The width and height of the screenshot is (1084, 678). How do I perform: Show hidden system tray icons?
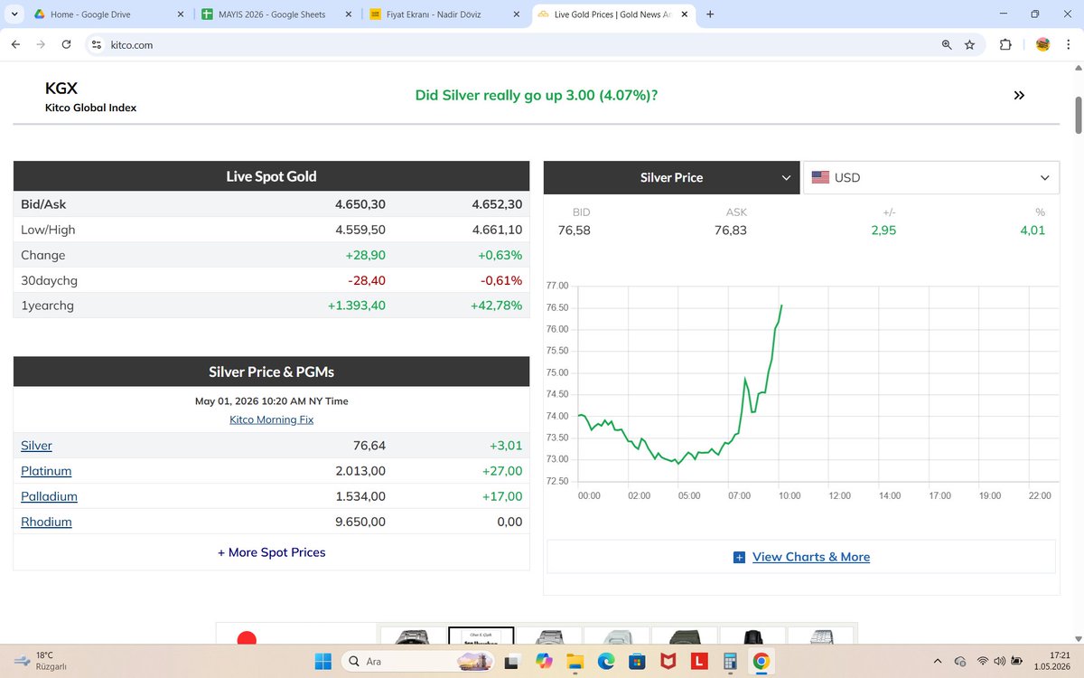point(937,662)
